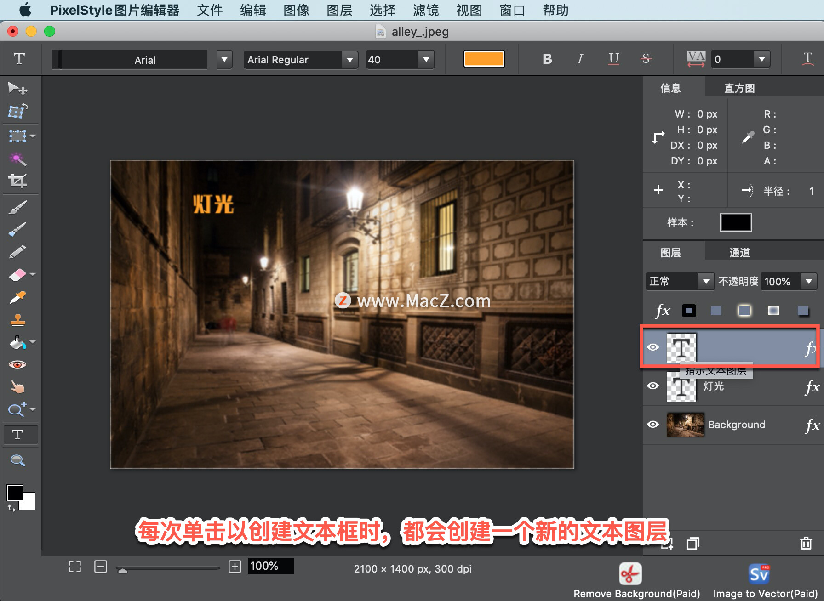Select the Paint Bucket tool
824x601 pixels.
(x=17, y=342)
